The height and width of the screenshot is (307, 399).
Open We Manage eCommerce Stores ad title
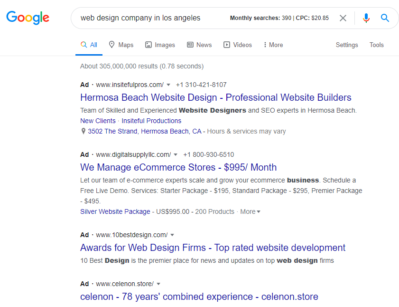[x=178, y=167]
